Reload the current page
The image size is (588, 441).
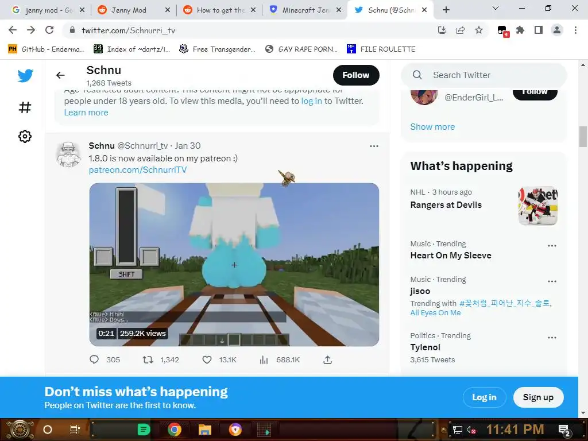coord(49,30)
